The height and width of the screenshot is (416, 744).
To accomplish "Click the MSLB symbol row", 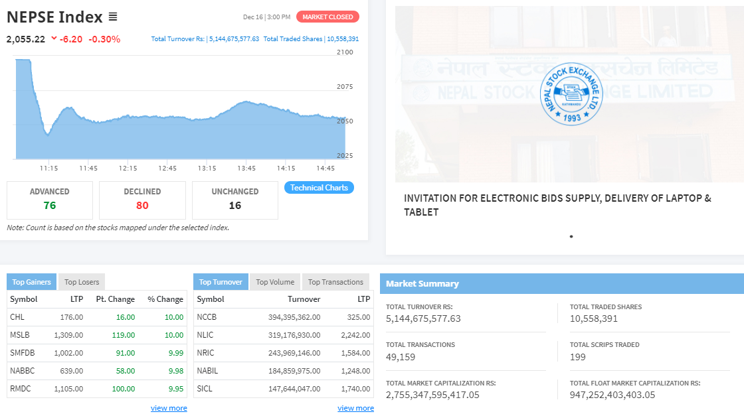I will pos(97,335).
